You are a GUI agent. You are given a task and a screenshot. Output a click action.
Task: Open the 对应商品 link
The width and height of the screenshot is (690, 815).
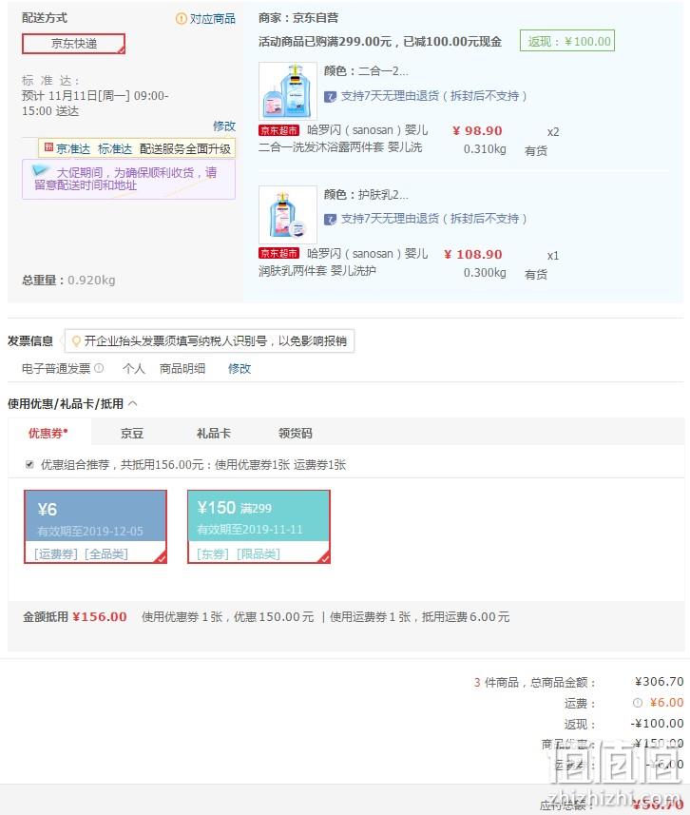pos(212,19)
